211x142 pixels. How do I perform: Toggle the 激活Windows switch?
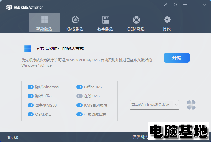(31, 87)
